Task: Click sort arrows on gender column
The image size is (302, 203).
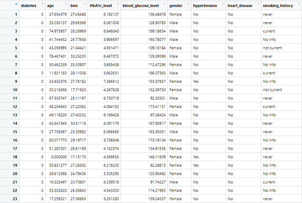Action: pos(189,4)
